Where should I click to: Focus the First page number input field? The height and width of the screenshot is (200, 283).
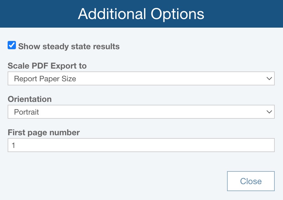(141, 145)
